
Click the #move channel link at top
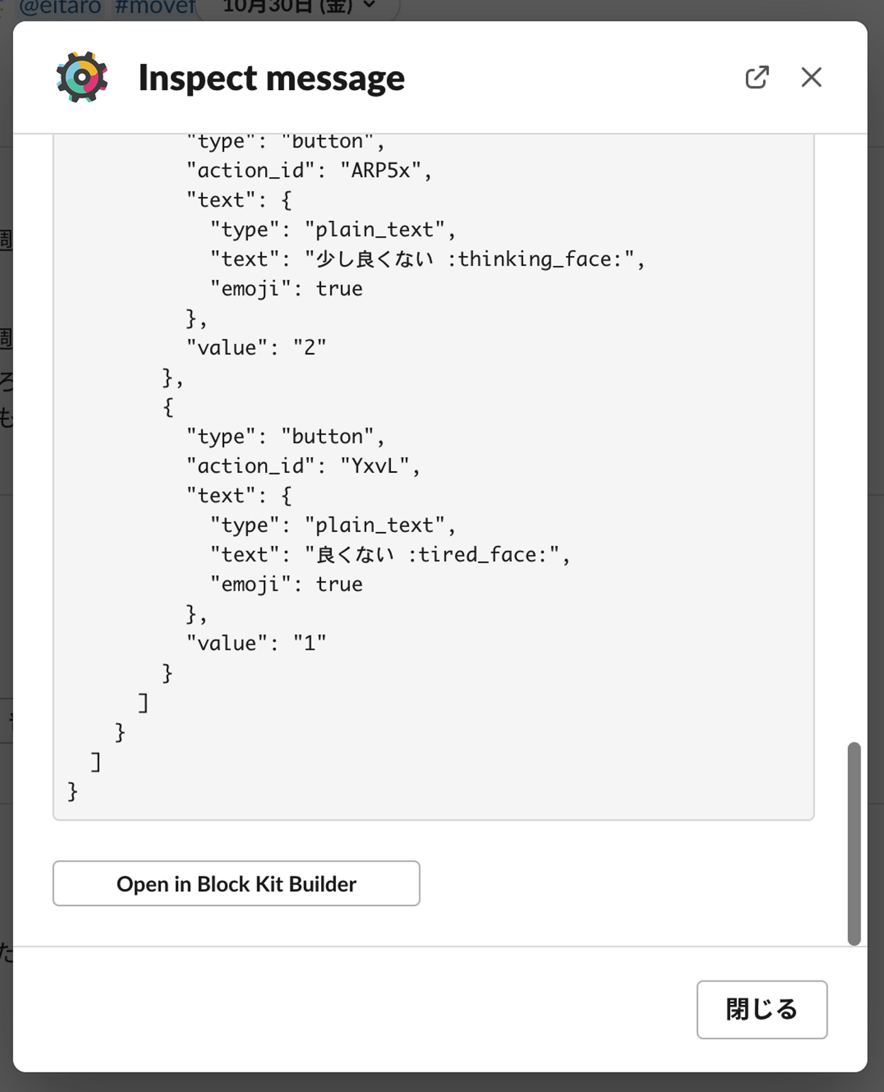pyautogui.click(x=155, y=7)
